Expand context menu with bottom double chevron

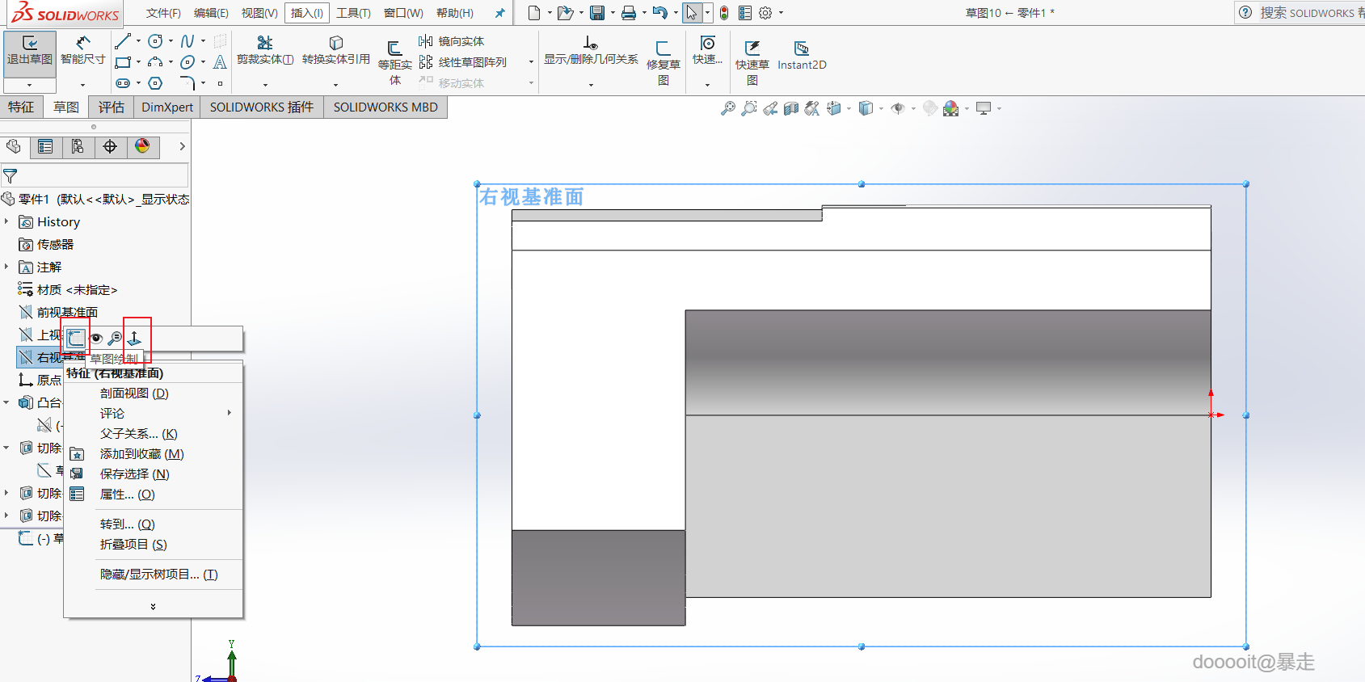pos(153,606)
